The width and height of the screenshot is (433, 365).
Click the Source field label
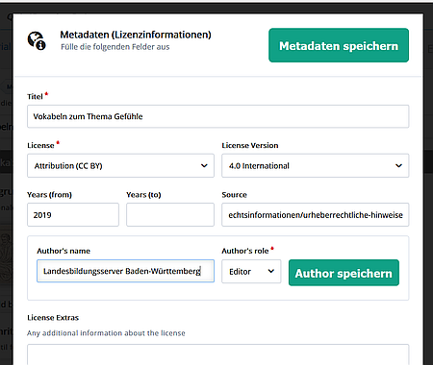(x=234, y=195)
